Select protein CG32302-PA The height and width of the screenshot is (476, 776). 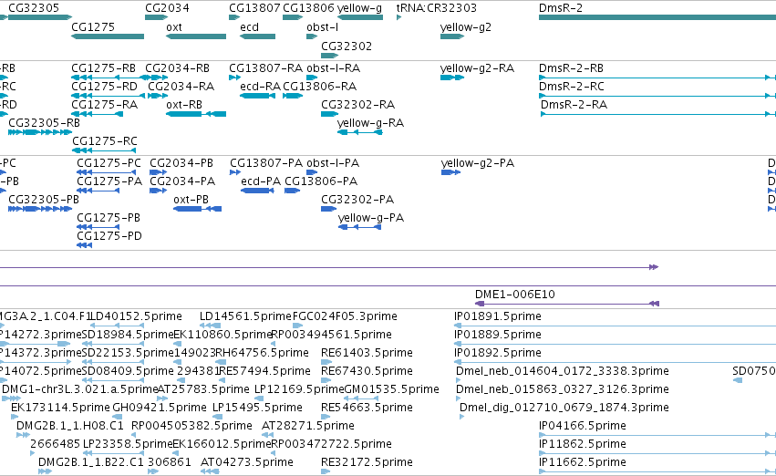pos(328,209)
